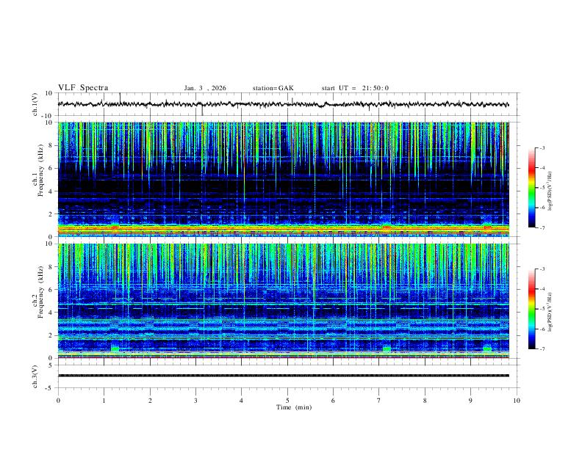This screenshot has width=582, height=449.
Task: Click the "-7" label on ch.2 color scale
Action: (542, 348)
